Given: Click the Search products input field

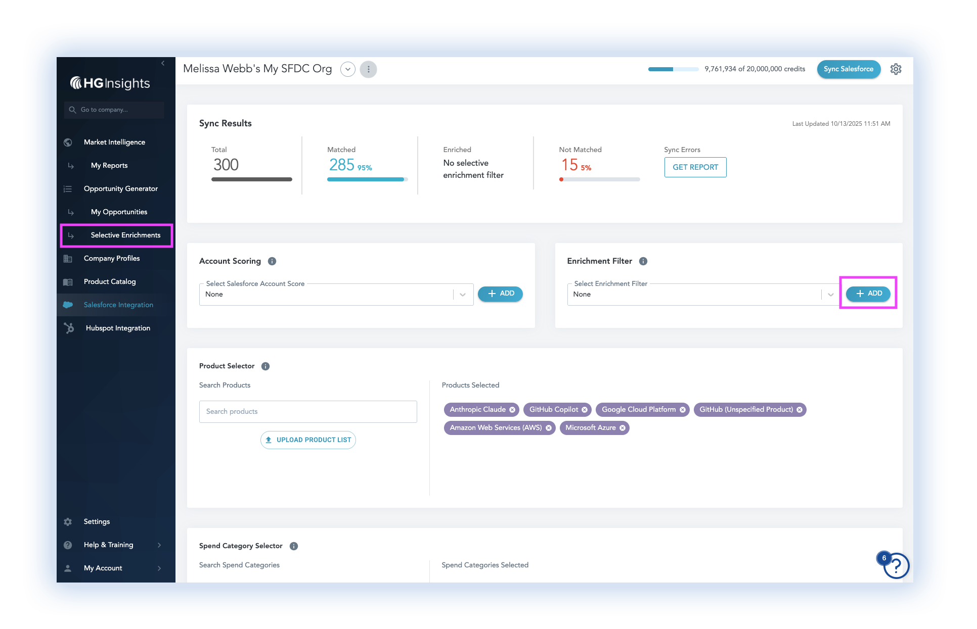Looking at the screenshot, I should (x=307, y=412).
